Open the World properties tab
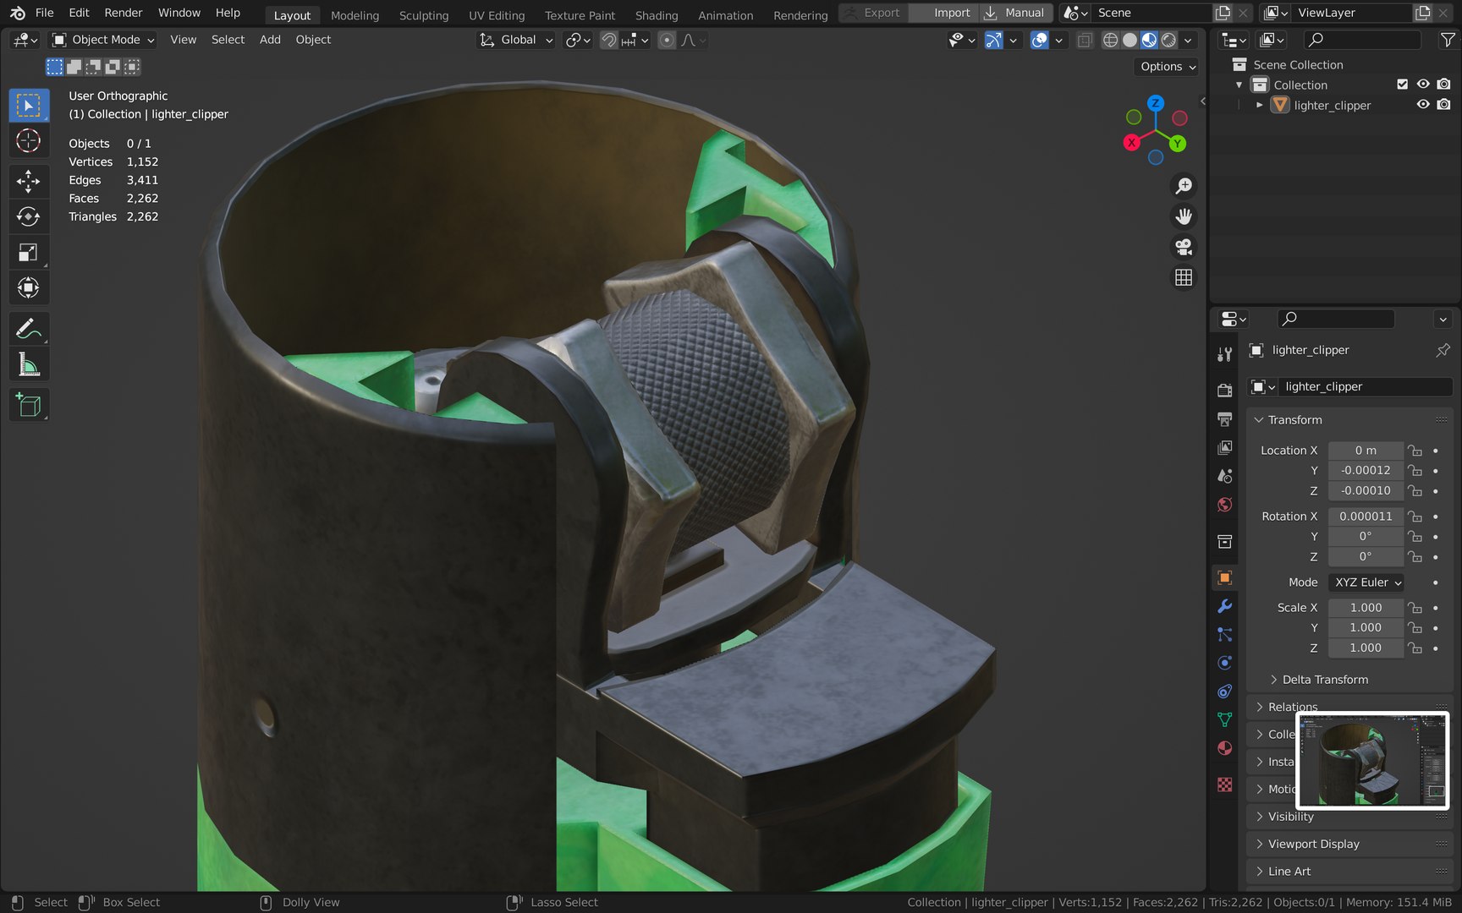1462x913 pixels. 1224,505
